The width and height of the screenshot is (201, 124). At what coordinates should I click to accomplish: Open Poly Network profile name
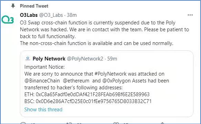pos(49,59)
